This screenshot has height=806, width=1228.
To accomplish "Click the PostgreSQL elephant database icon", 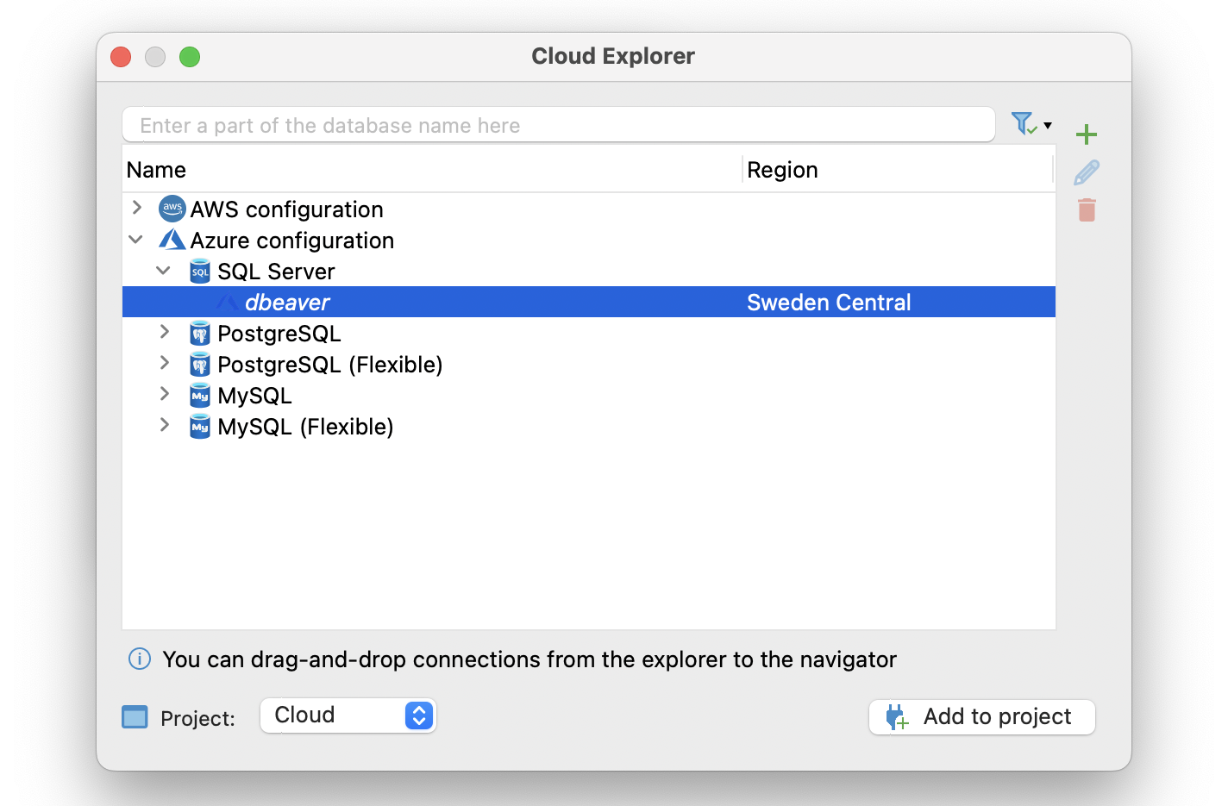I will 199,332.
